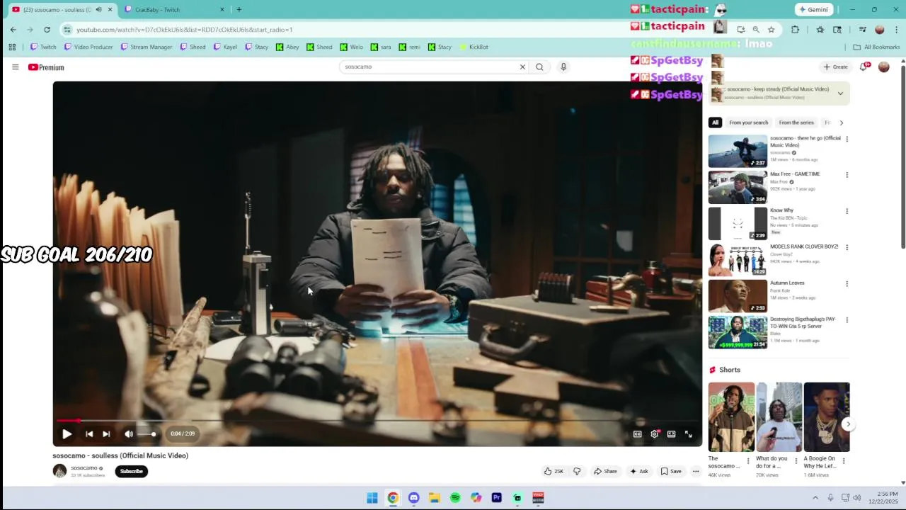Enter fullscreen on the video player
Image resolution: width=906 pixels, height=510 pixels.
(688, 433)
